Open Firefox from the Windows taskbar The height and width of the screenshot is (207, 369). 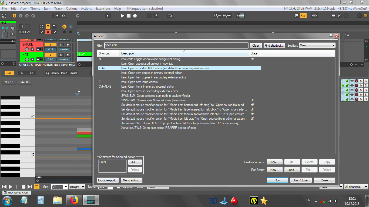point(74,200)
